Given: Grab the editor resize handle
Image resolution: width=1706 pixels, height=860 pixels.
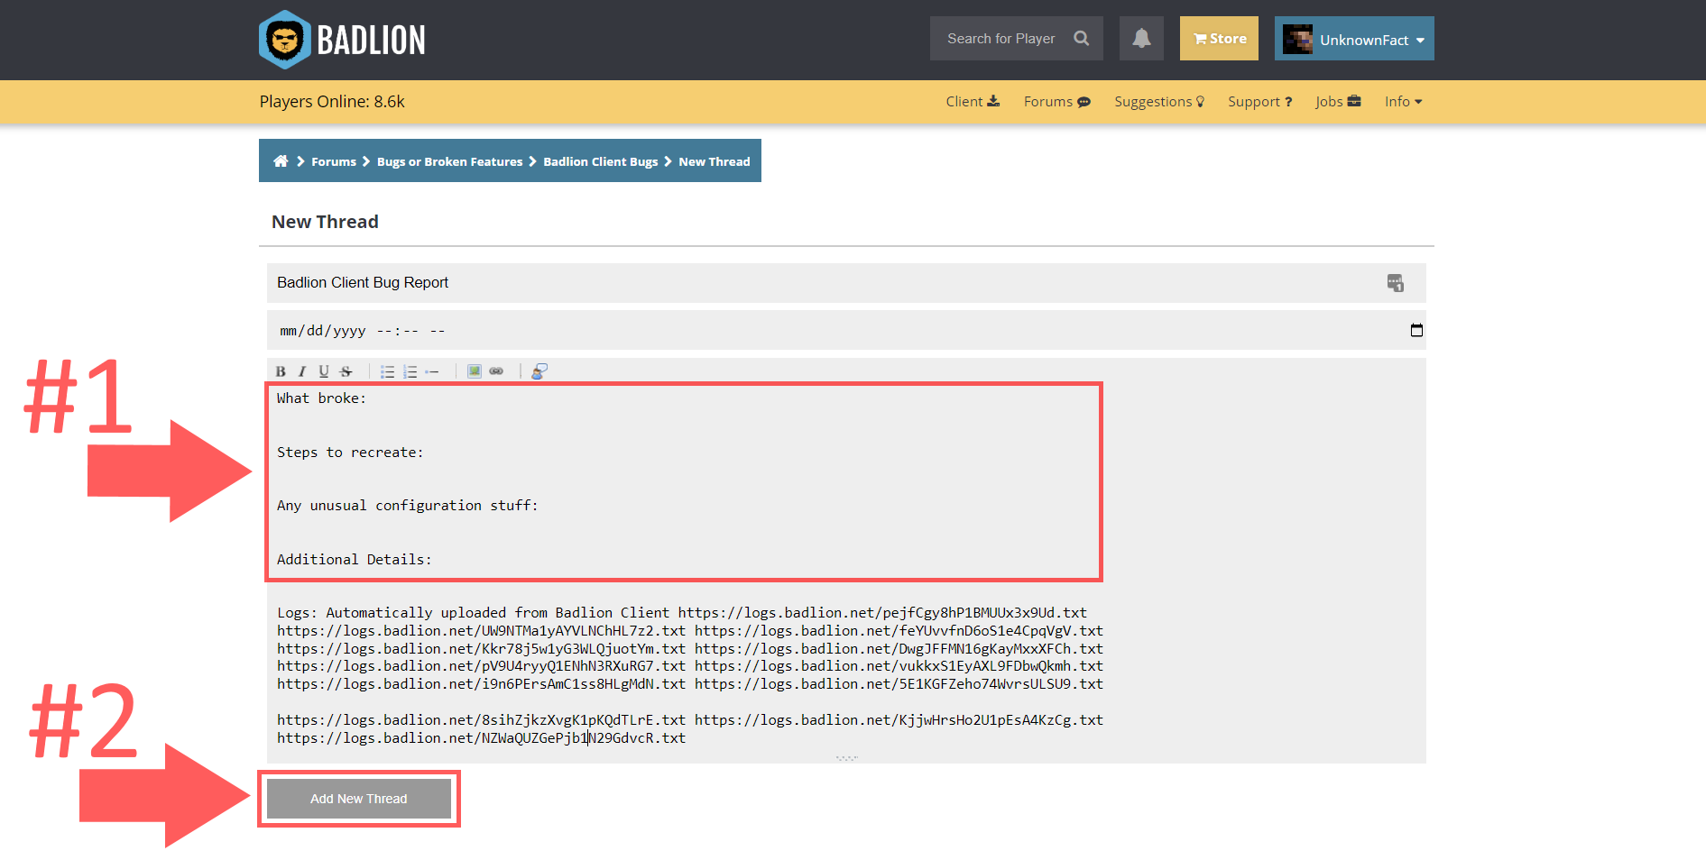Looking at the screenshot, I should point(846,758).
